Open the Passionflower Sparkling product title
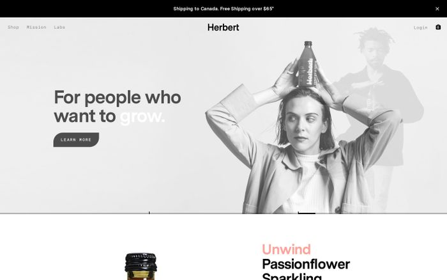This screenshot has width=447, height=280. 306,269
